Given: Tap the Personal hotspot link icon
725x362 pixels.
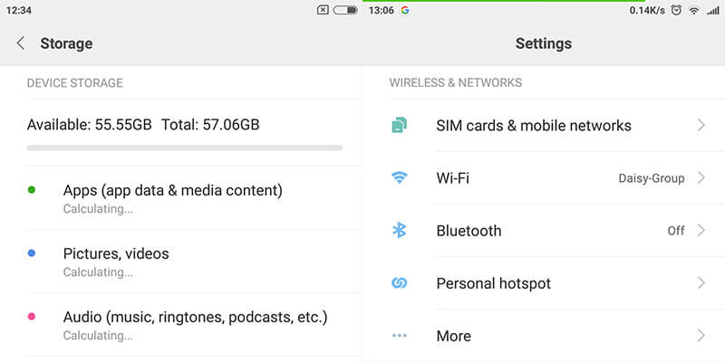Looking at the screenshot, I should (400, 283).
